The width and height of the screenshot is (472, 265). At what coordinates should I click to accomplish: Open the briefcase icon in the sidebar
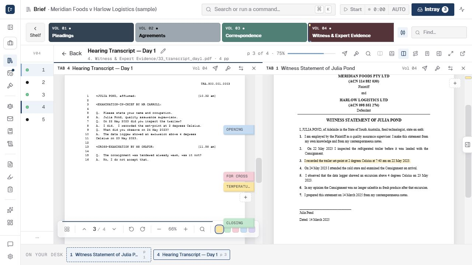click(x=10, y=43)
